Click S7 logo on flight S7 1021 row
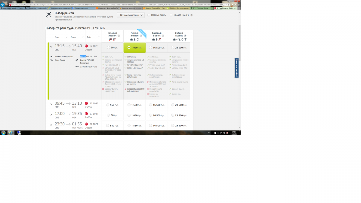Image resolution: width=361 pixels, height=203 pixels. point(86,124)
